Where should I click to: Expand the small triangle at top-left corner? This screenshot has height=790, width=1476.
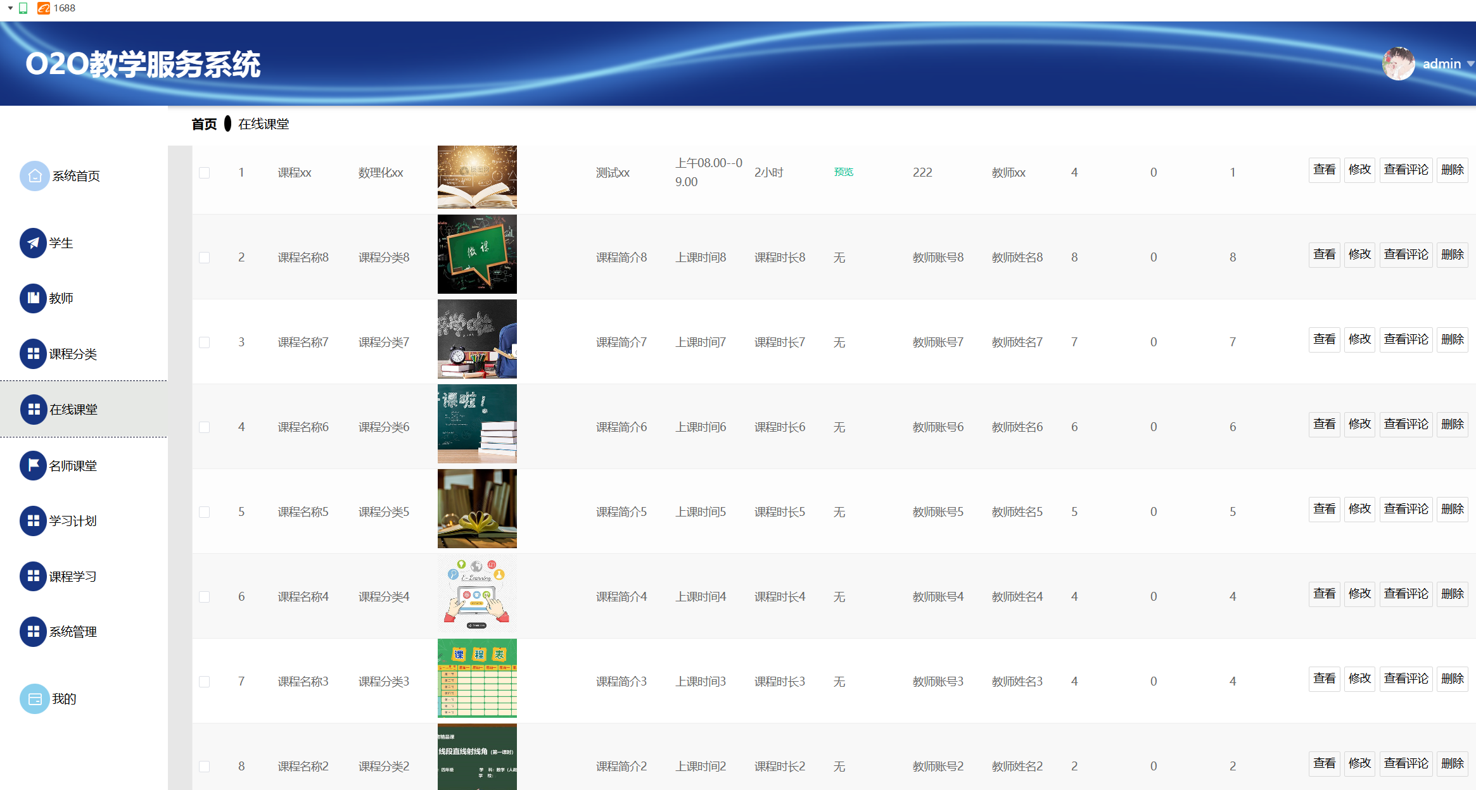pos(10,8)
